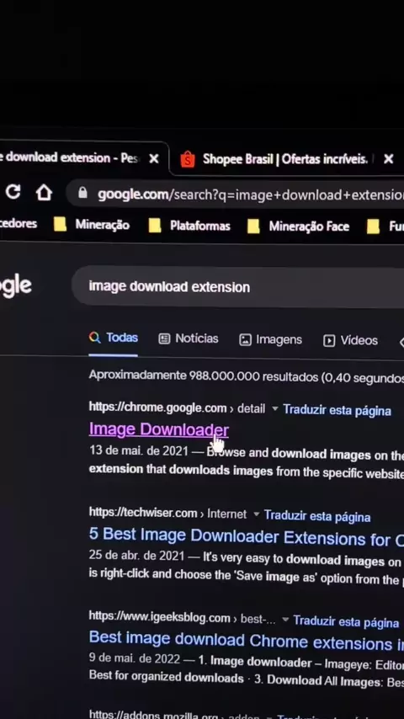Select the Vídeos search filter
Screen dimensions: 404x719
click(351, 340)
